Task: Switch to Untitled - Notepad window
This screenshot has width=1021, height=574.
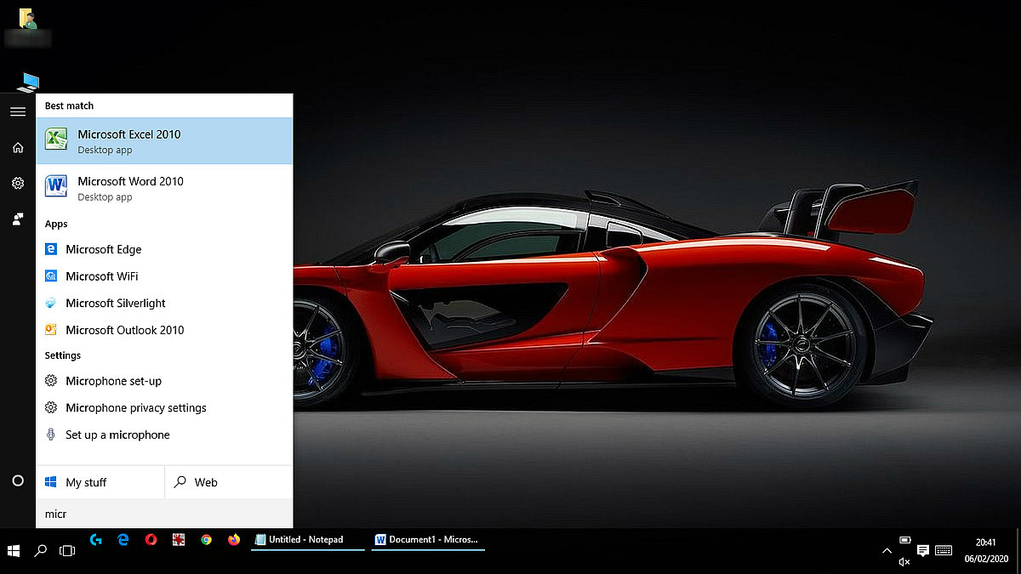Action: (307, 539)
